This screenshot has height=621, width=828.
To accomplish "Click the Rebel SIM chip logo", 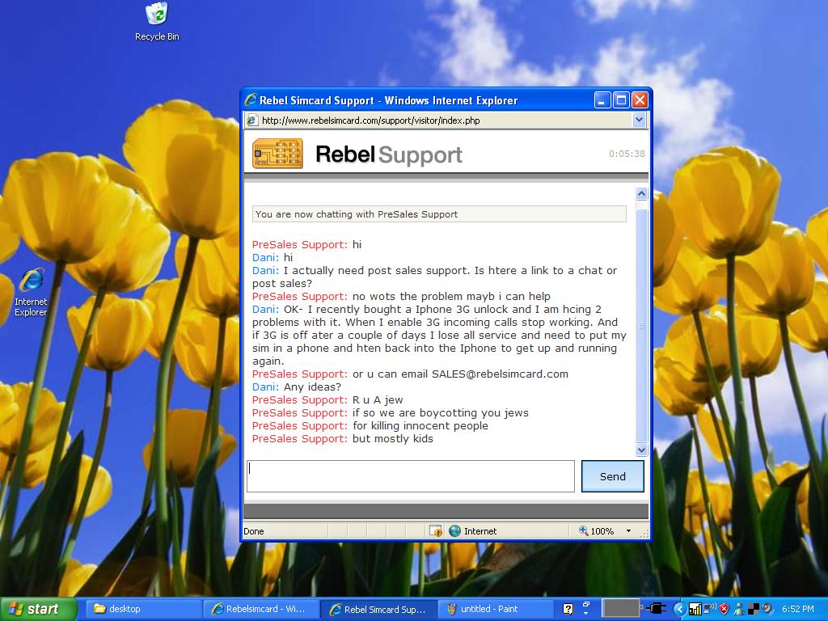I will (277, 154).
